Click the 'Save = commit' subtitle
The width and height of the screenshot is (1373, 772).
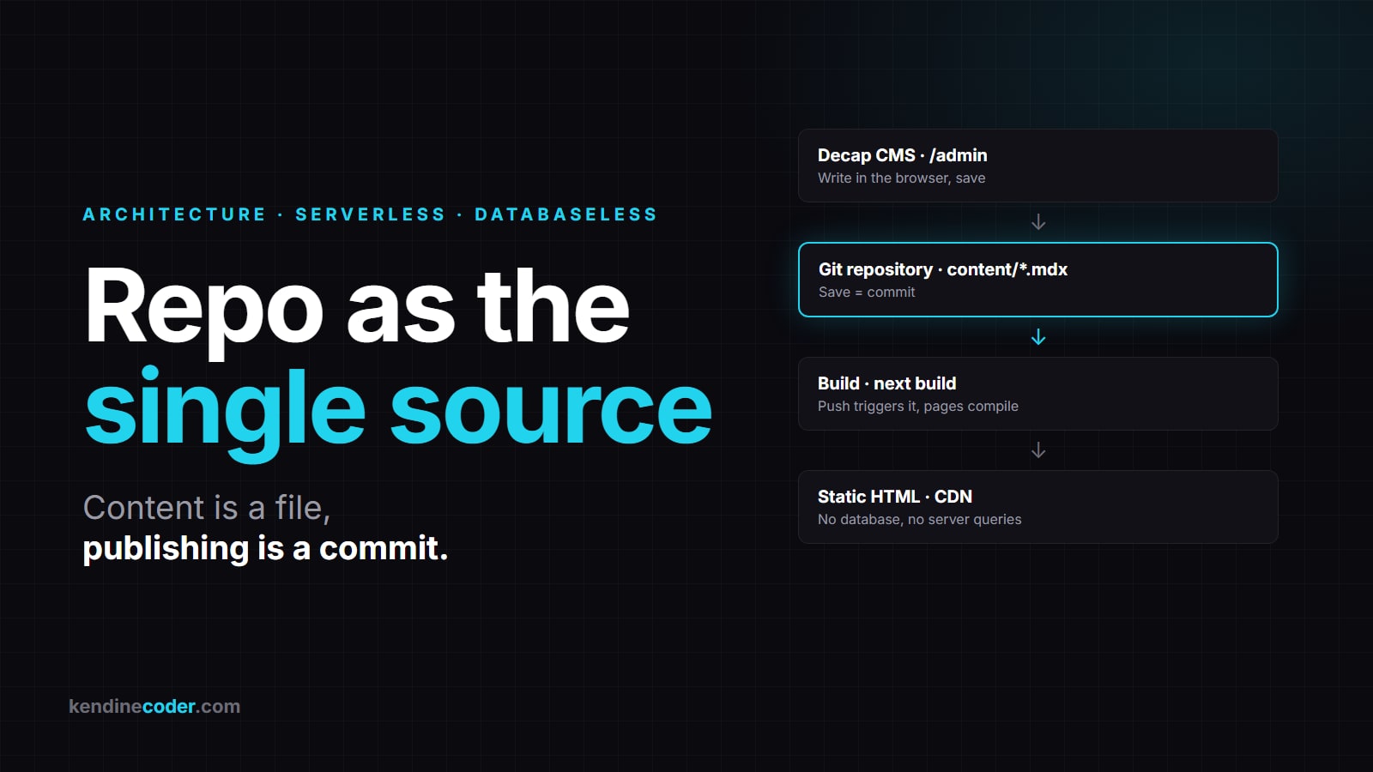click(x=867, y=293)
